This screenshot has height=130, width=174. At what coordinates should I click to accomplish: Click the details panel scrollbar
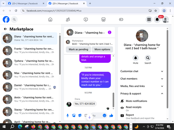coord(167,69)
